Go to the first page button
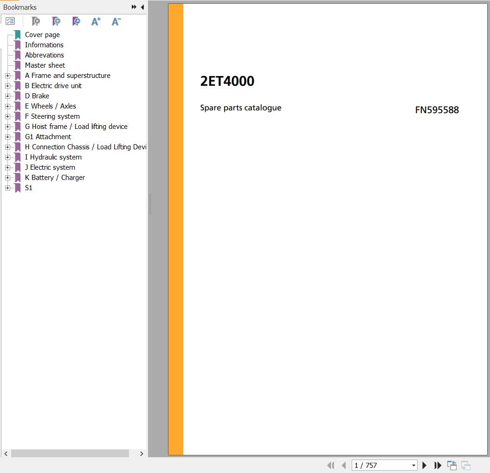Viewport: 490px width, 473px height. (331, 465)
